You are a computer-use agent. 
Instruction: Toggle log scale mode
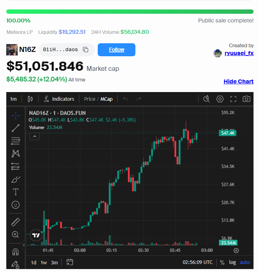[x=232, y=262]
